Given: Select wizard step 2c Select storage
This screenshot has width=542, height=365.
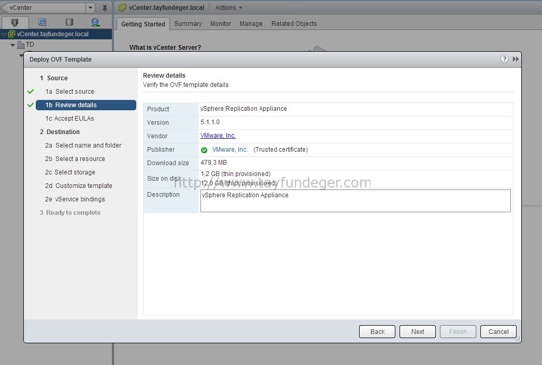Looking at the screenshot, I should pos(70,172).
